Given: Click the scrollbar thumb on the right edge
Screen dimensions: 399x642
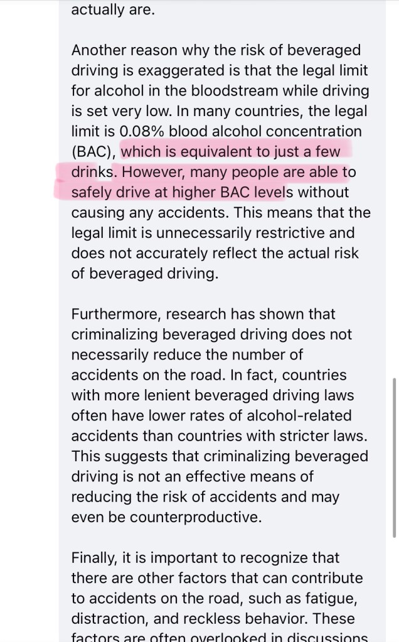Looking at the screenshot, I should click(395, 457).
